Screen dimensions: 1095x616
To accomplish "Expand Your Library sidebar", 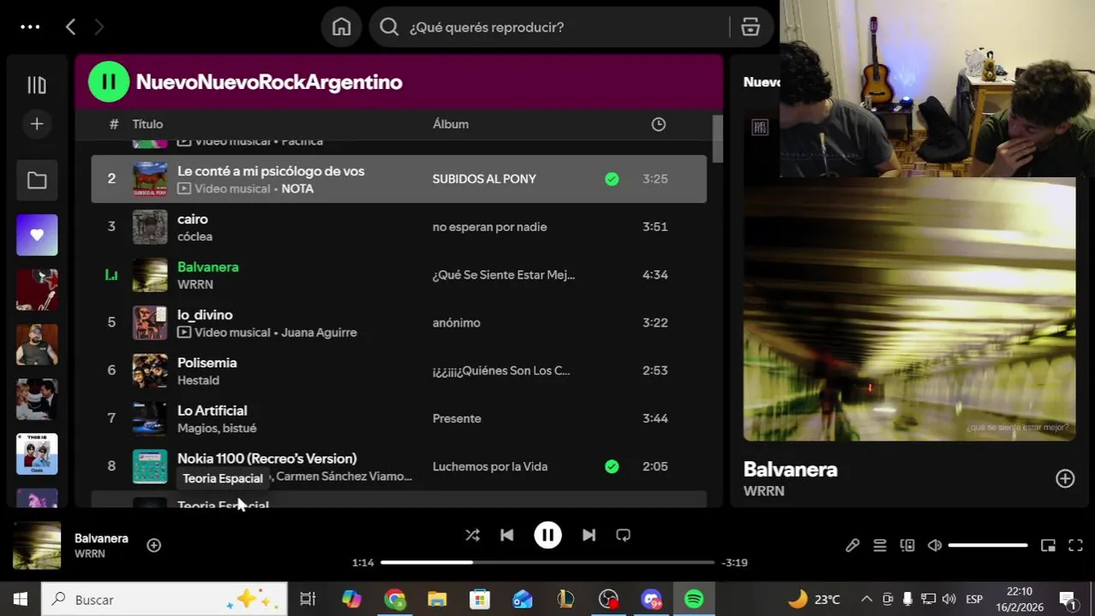I will pyautogui.click(x=37, y=85).
